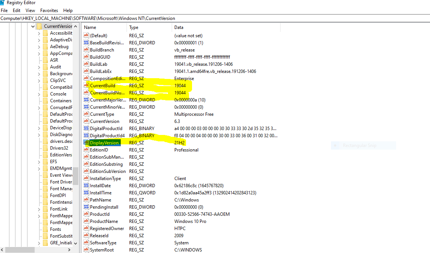Screen dimensions: 430x253
Task: Open the View menu
Action: point(30,10)
